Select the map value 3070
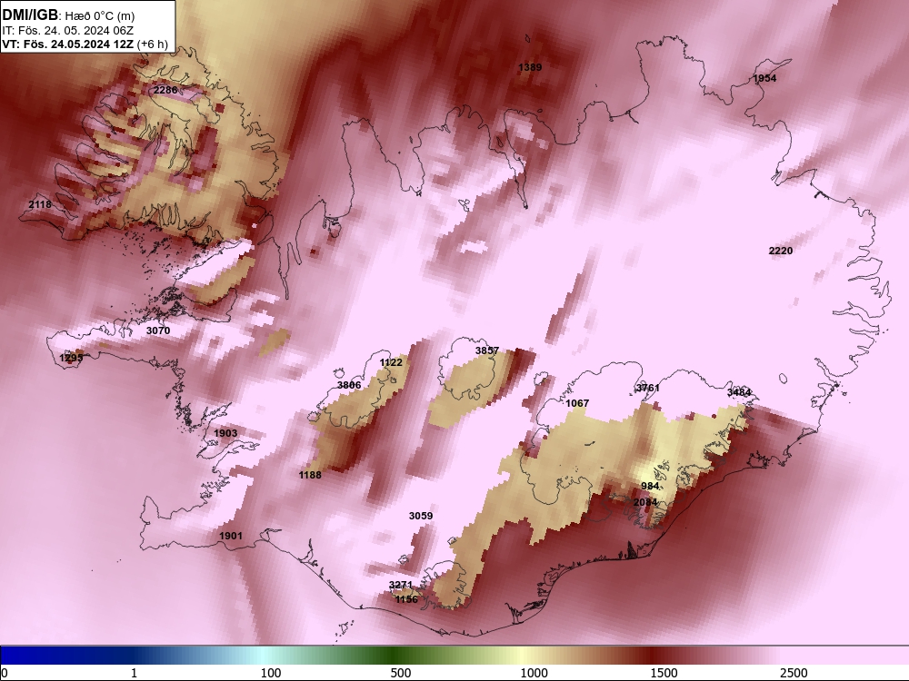The height and width of the screenshot is (681, 909). (158, 331)
